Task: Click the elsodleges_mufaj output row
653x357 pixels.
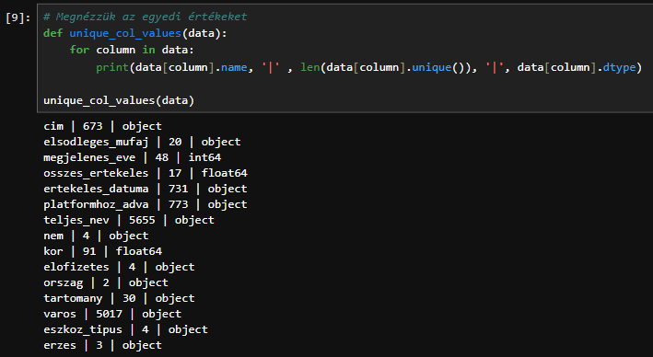Action: tap(142, 142)
